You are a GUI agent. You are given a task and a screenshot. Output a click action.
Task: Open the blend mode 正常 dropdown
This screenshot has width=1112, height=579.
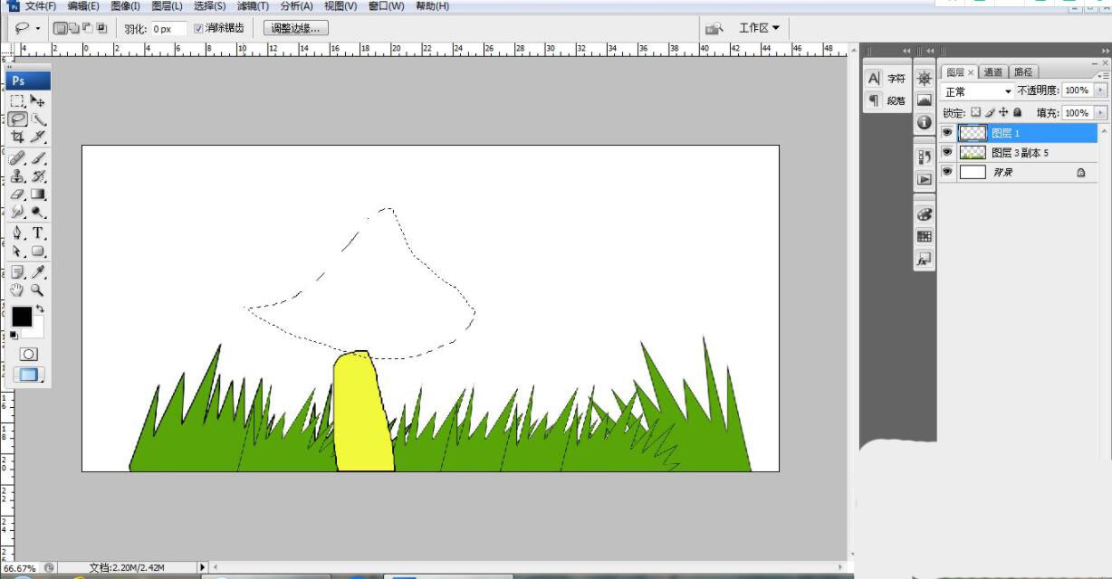[x=978, y=91]
